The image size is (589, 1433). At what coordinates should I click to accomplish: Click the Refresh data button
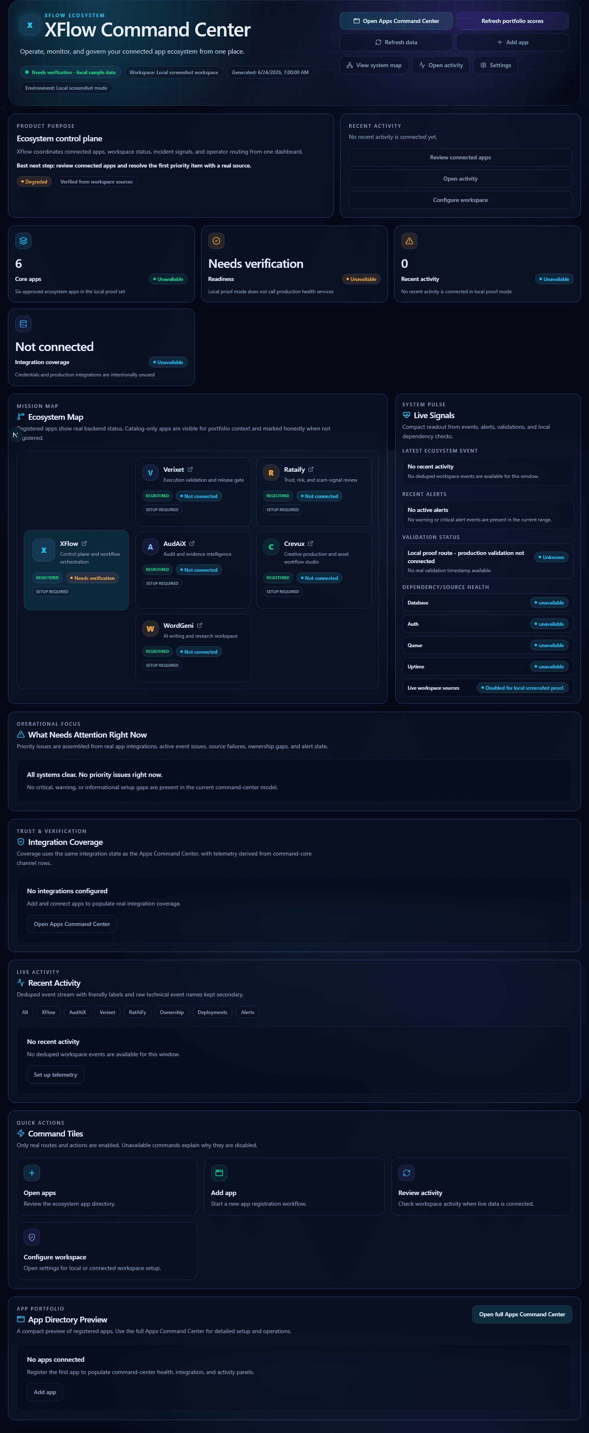point(396,42)
